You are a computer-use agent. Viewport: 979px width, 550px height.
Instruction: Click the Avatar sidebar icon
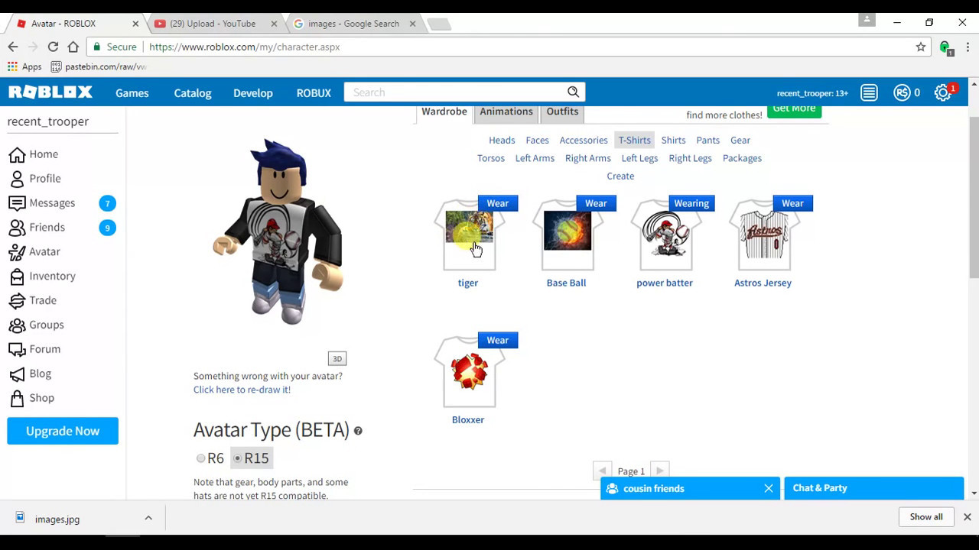[17, 251]
